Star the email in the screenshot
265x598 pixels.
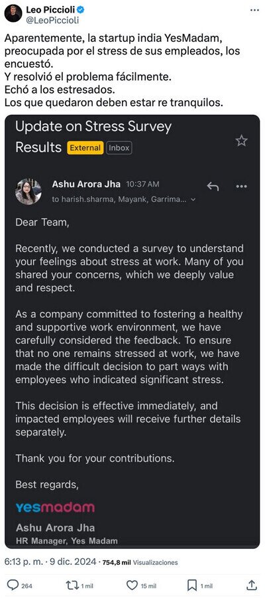point(241,141)
